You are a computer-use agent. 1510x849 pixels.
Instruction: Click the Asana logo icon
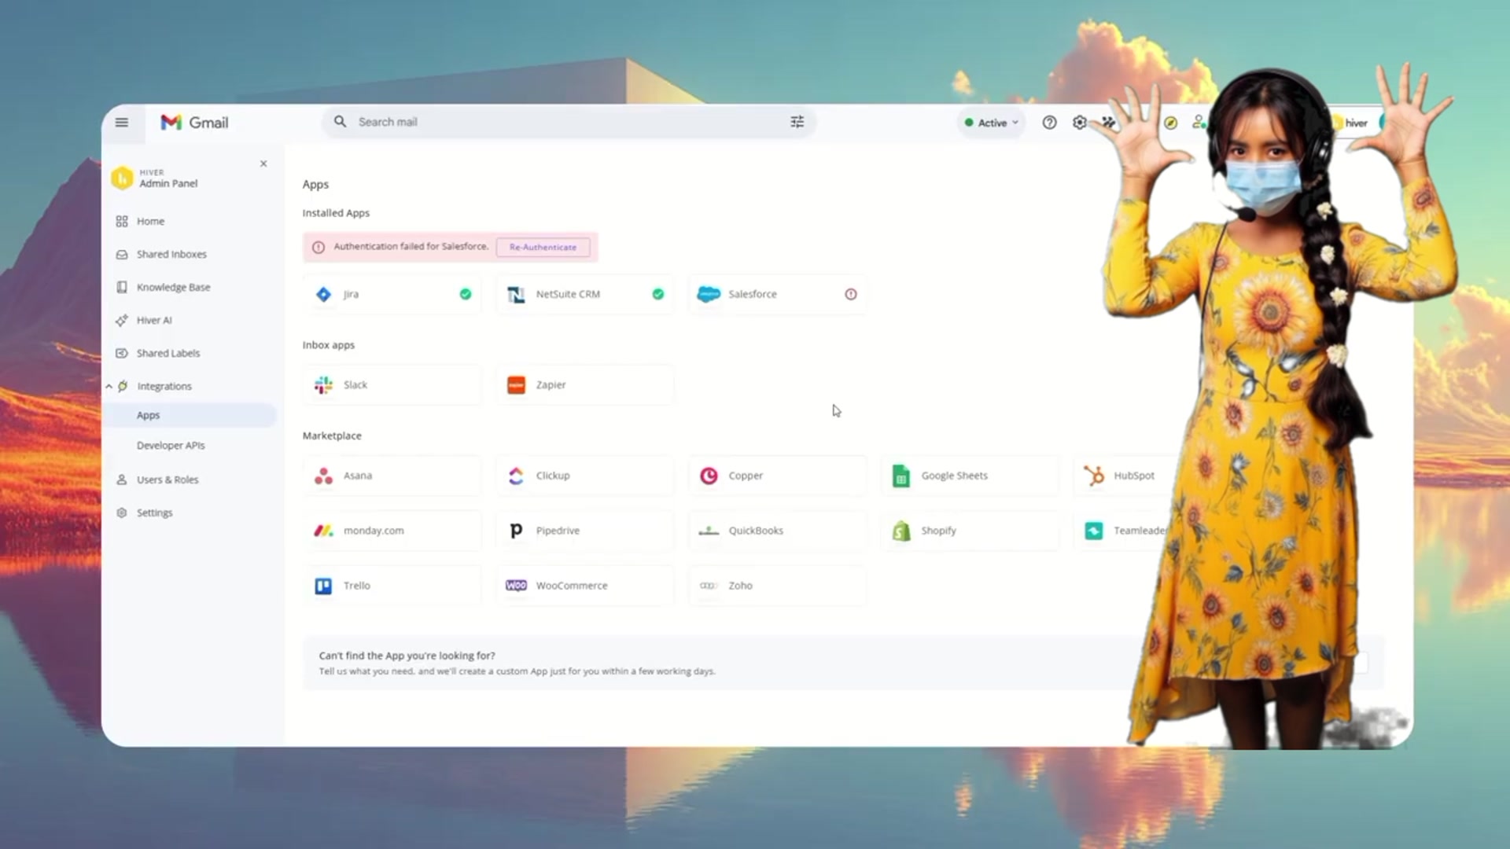point(323,476)
